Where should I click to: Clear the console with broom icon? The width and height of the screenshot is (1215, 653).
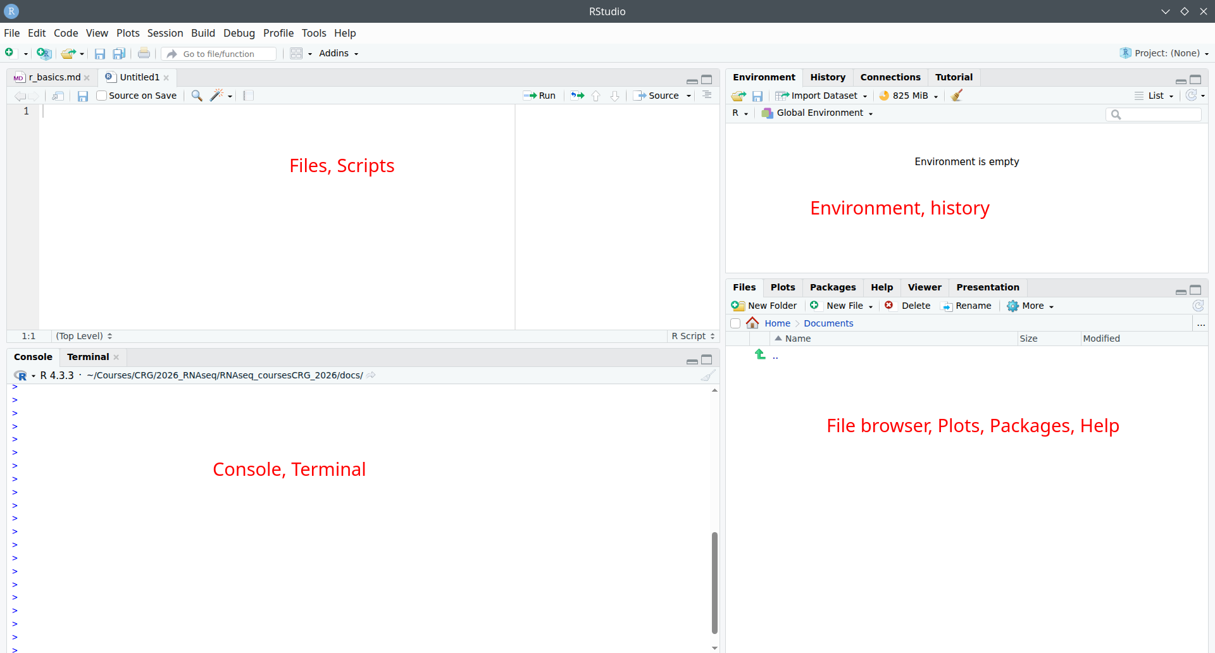pos(707,375)
